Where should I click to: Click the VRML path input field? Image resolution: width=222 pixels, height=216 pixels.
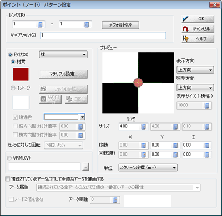[44, 167]
